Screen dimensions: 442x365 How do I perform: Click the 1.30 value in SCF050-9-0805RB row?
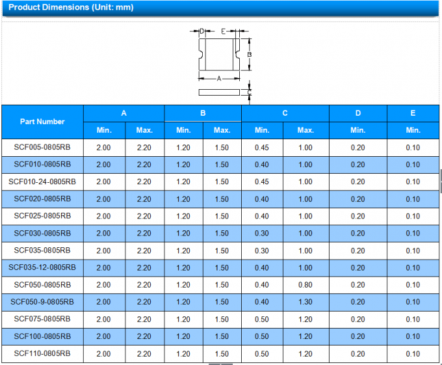click(x=305, y=302)
